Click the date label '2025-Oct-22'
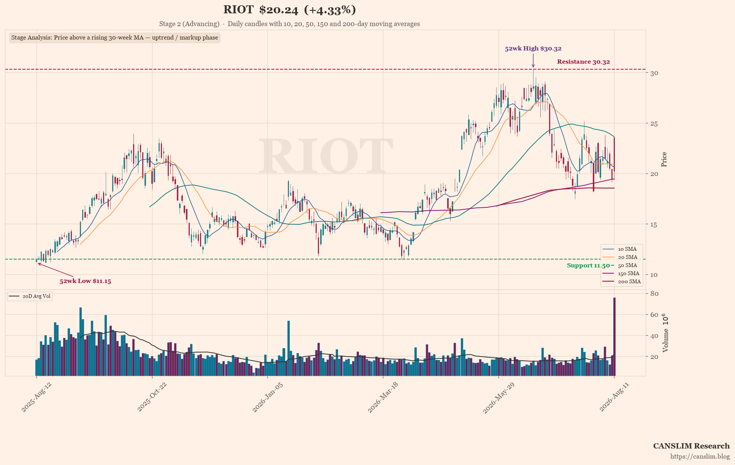Image resolution: width=735 pixels, height=465 pixels. 152,397
